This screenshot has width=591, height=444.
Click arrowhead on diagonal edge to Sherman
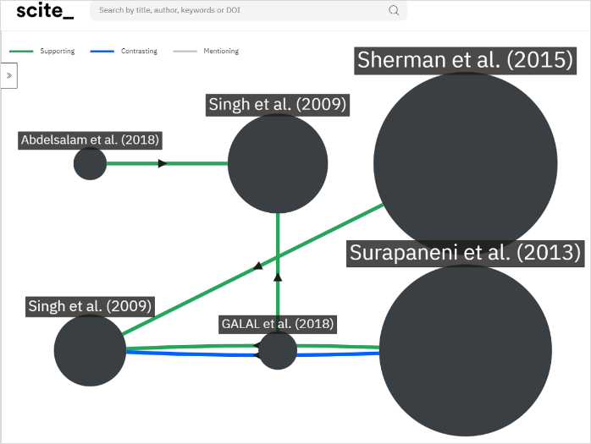[x=258, y=266]
